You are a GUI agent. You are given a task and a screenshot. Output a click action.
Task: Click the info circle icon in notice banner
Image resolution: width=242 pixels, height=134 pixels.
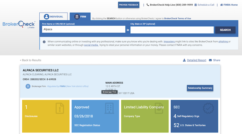click(44, 42)
